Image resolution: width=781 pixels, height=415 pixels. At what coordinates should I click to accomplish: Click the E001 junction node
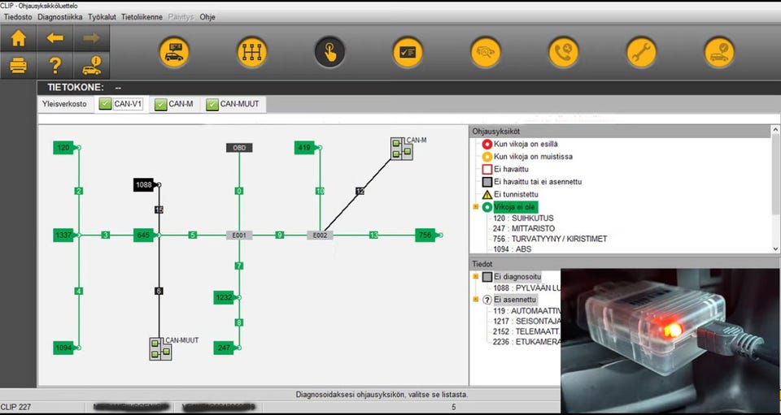click(239, 235)
